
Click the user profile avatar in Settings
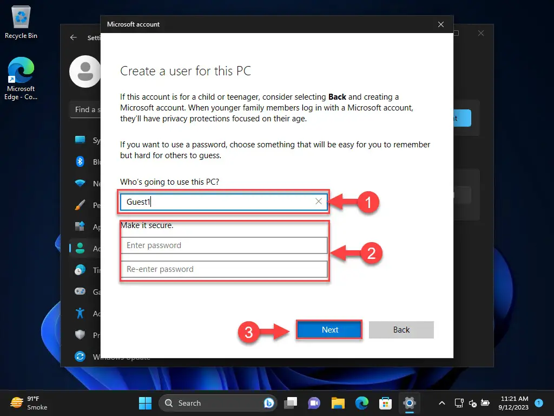[x=85, y=71]
